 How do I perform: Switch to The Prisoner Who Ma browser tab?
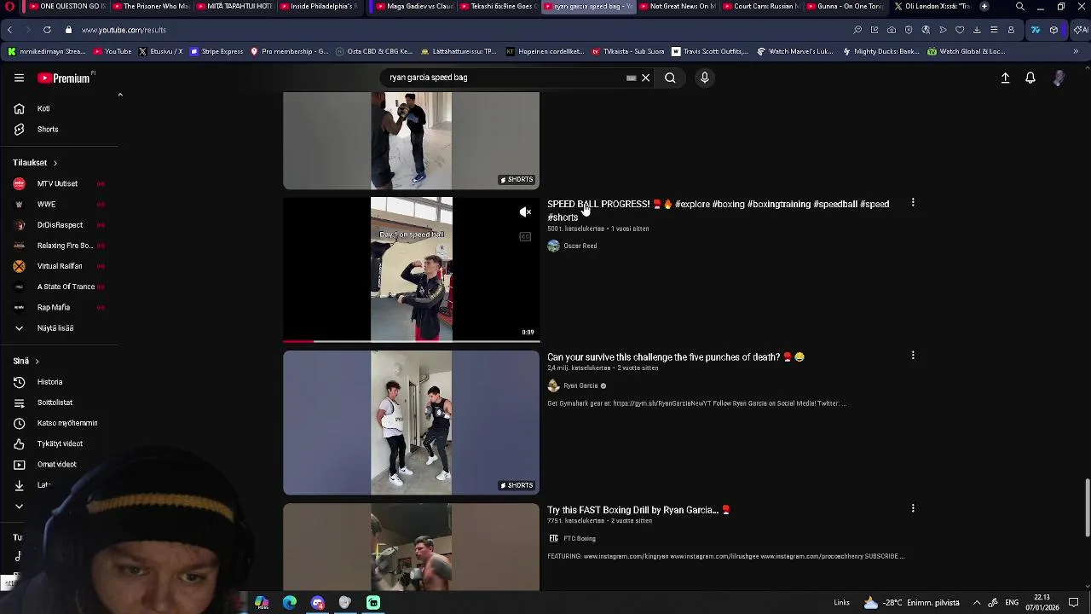[148, 6]
